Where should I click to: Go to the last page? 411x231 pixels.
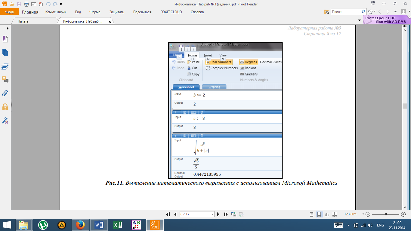click(x=226, y=214)
